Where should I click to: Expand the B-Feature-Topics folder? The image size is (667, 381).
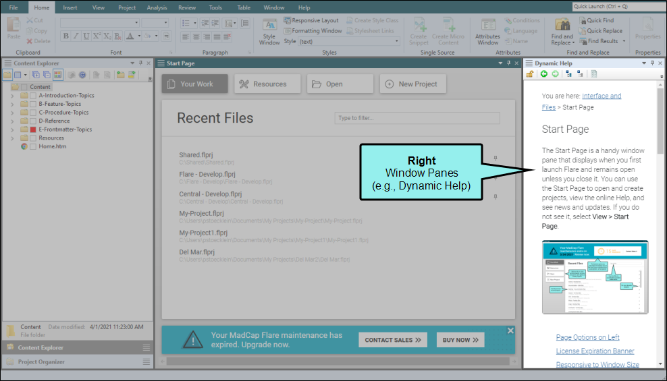coord(12,104)
